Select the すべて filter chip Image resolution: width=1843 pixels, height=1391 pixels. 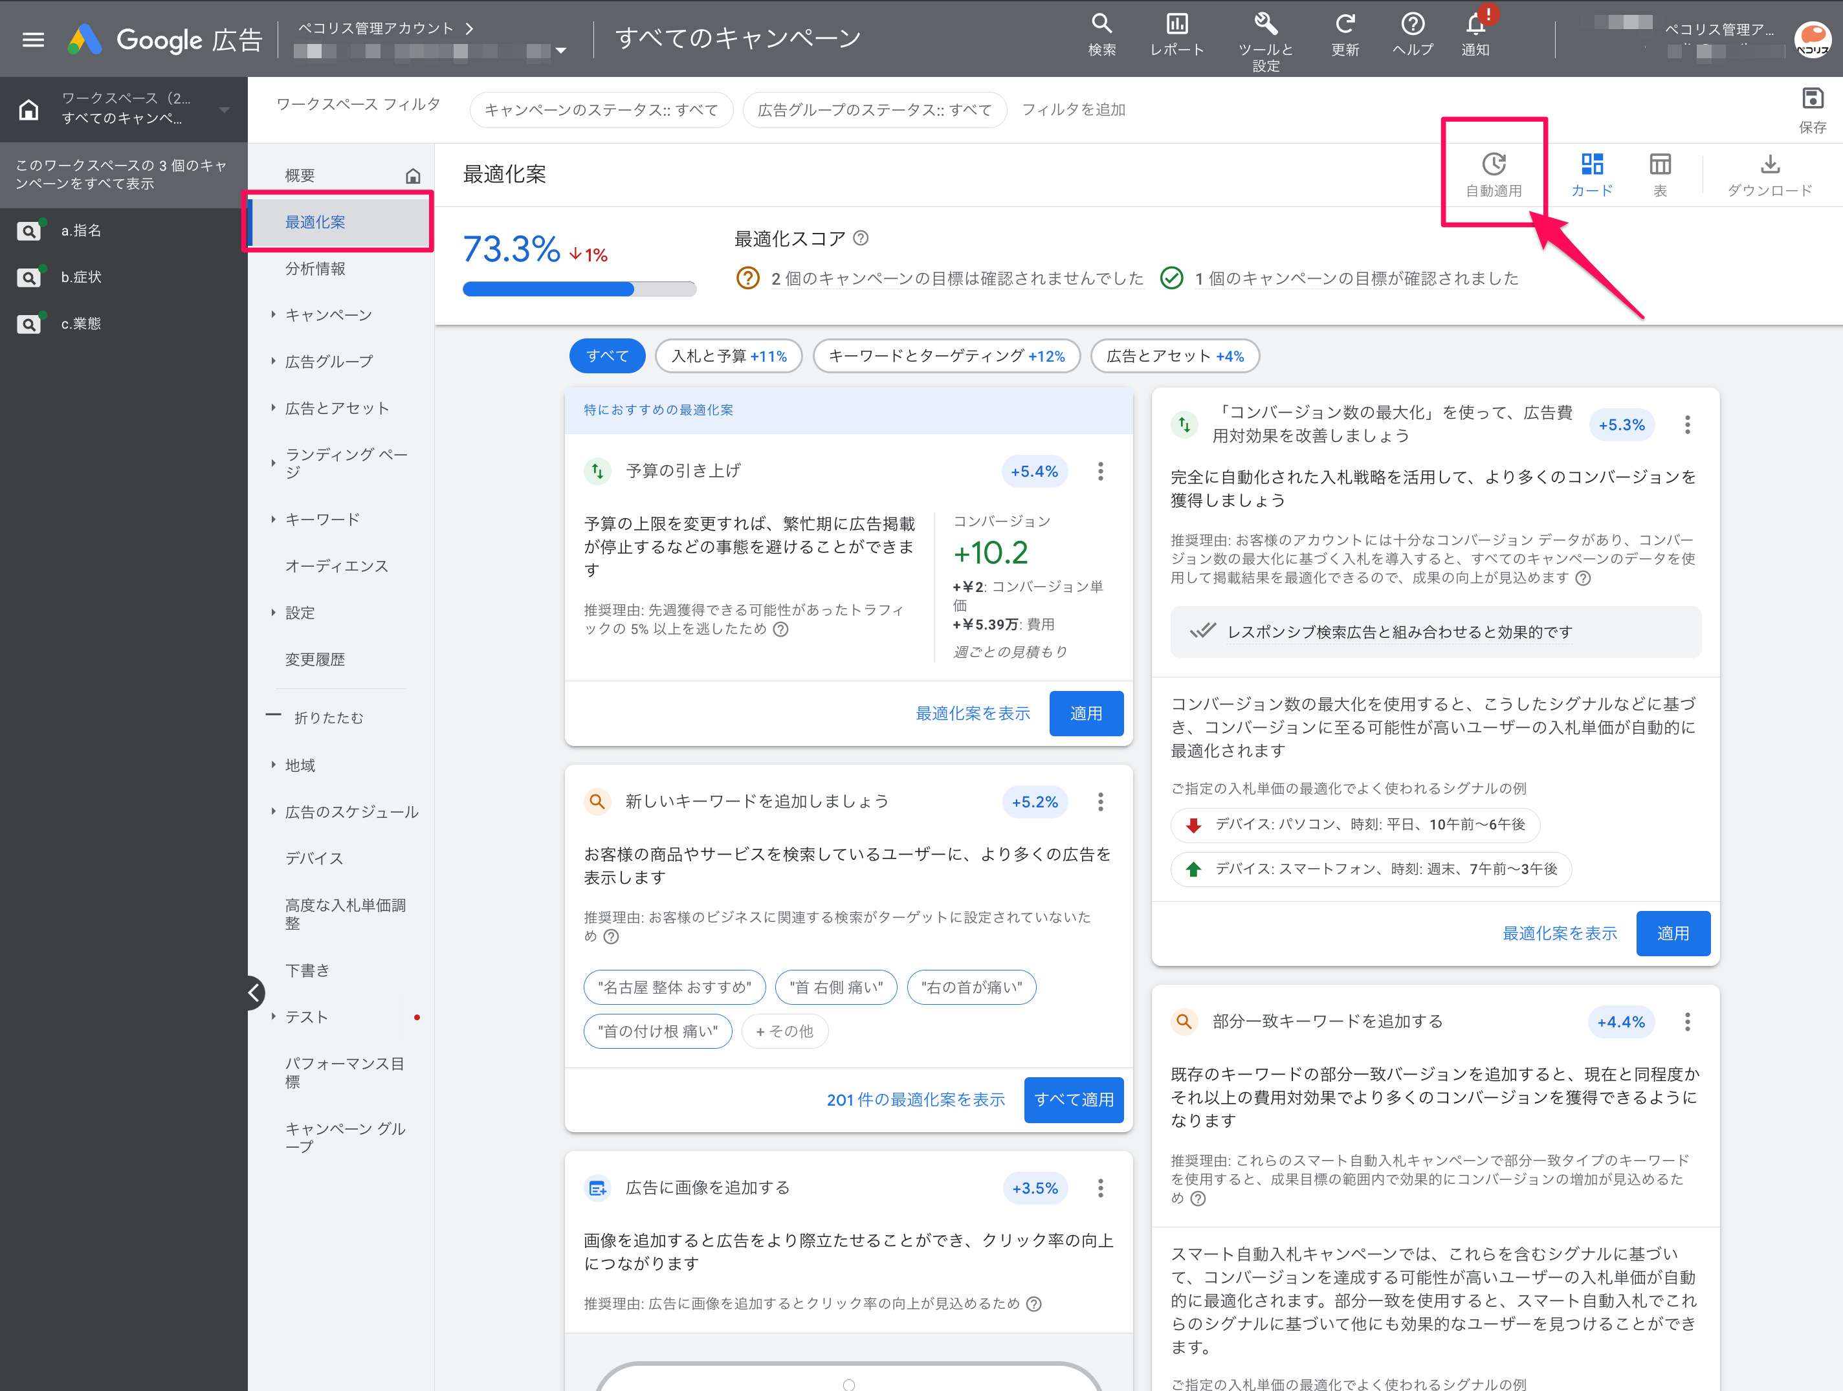click(606, 356)
